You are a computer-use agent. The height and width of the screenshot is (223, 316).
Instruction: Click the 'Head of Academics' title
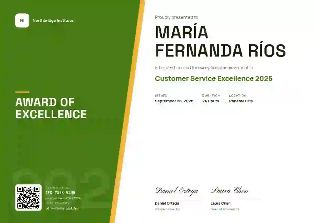[225, 209]
